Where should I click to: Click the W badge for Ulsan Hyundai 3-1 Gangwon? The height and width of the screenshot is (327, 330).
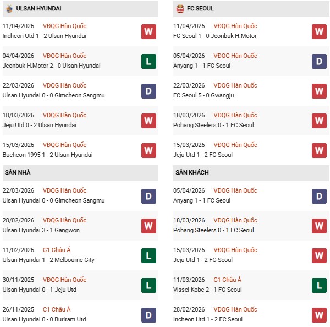pos(148,226)
